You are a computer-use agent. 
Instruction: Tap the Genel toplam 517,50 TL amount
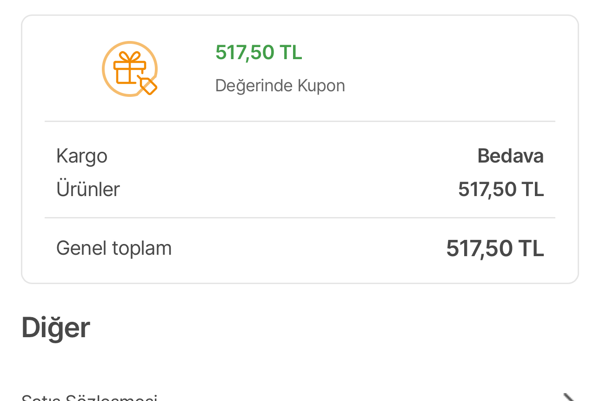[495, 248]
